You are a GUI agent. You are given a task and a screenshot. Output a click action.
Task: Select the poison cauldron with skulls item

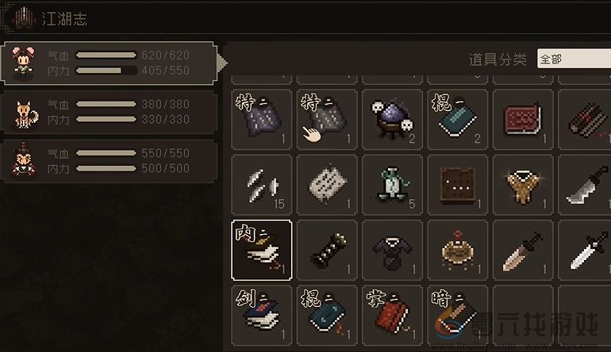[x=392, y=119]
